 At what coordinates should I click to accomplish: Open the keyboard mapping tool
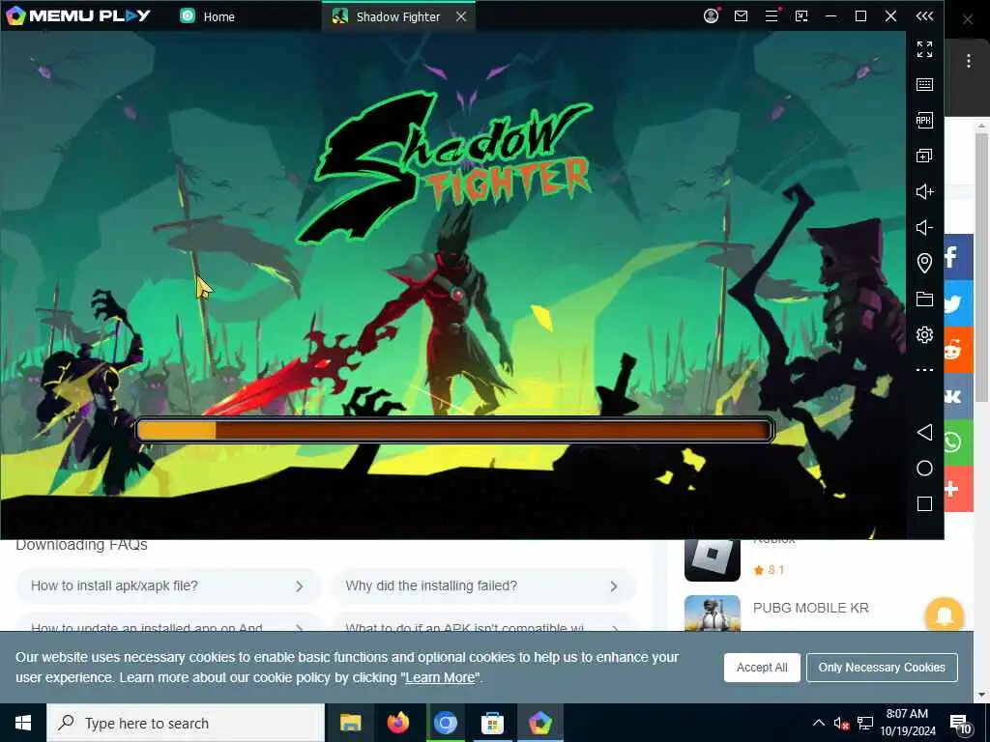(924, 85)
